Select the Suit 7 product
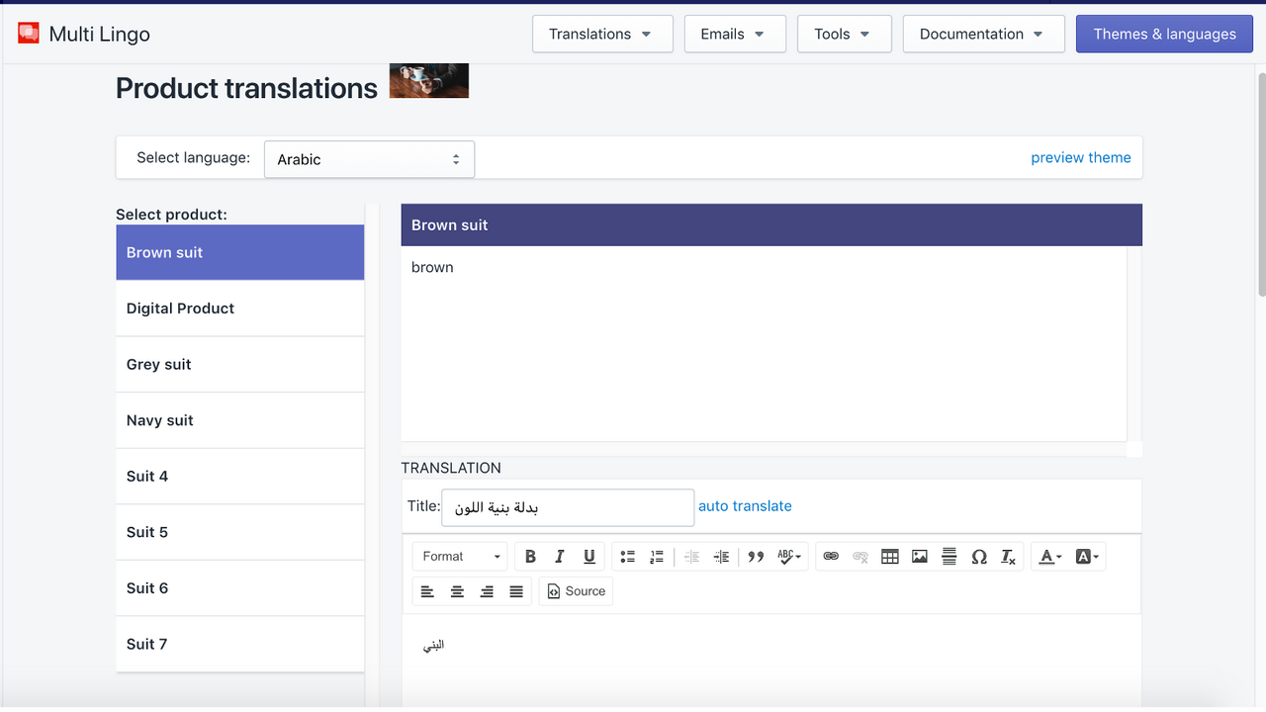1266x712 pixels. (240, 644)
